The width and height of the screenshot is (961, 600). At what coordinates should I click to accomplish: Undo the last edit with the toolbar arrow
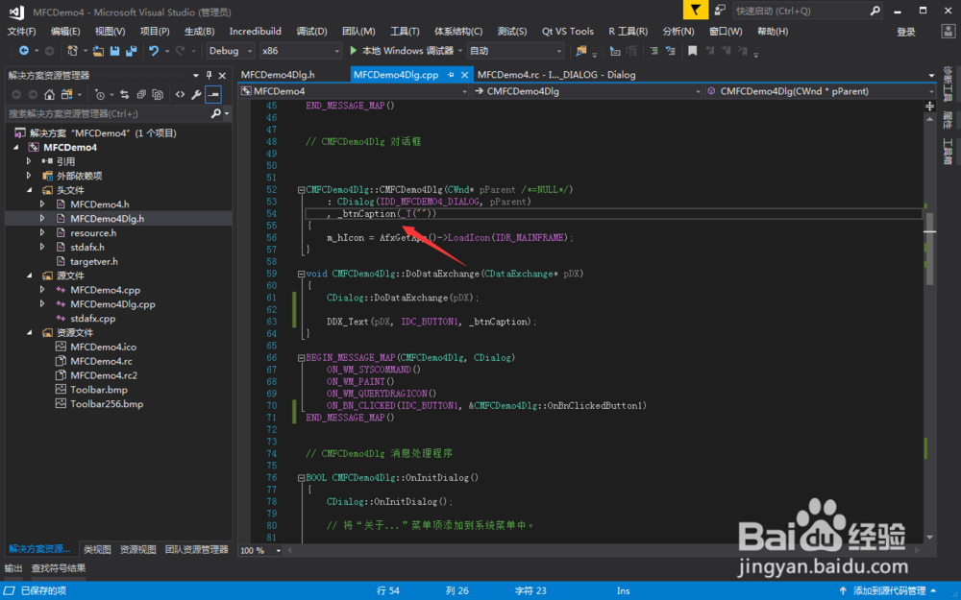tap(153, 51)
